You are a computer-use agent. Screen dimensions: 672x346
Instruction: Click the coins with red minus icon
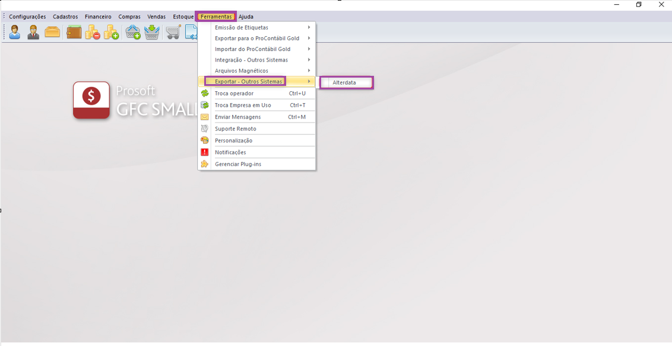(x=92, y=32)
